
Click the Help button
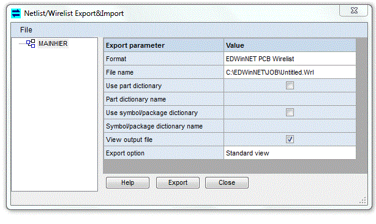(x=127, y=183)
